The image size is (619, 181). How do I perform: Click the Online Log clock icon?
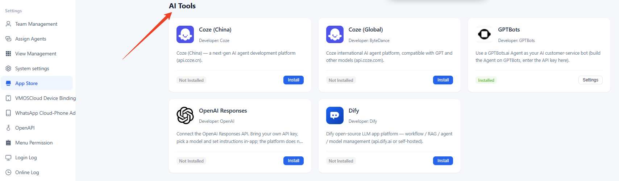pos(8,172)
